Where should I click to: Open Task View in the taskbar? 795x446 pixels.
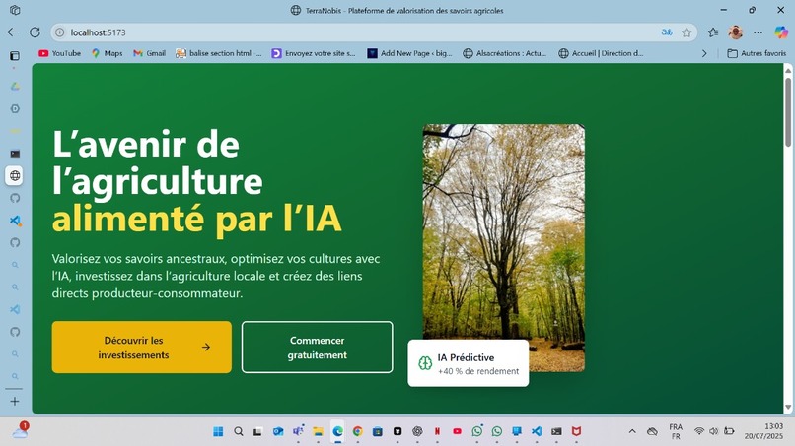pos(258,431)
